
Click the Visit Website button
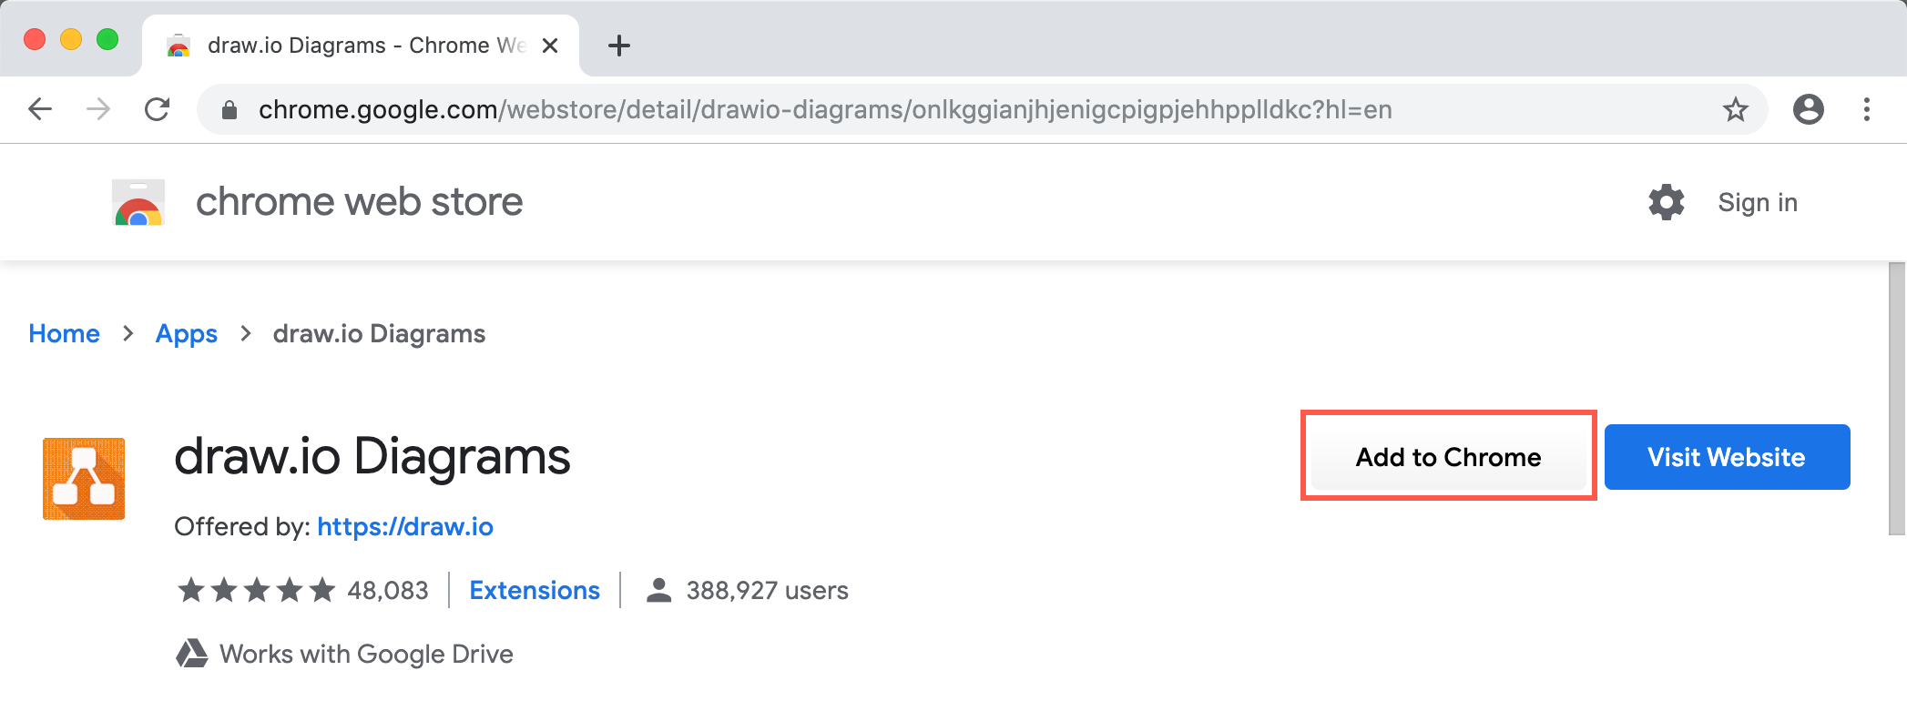(1726, 457)
